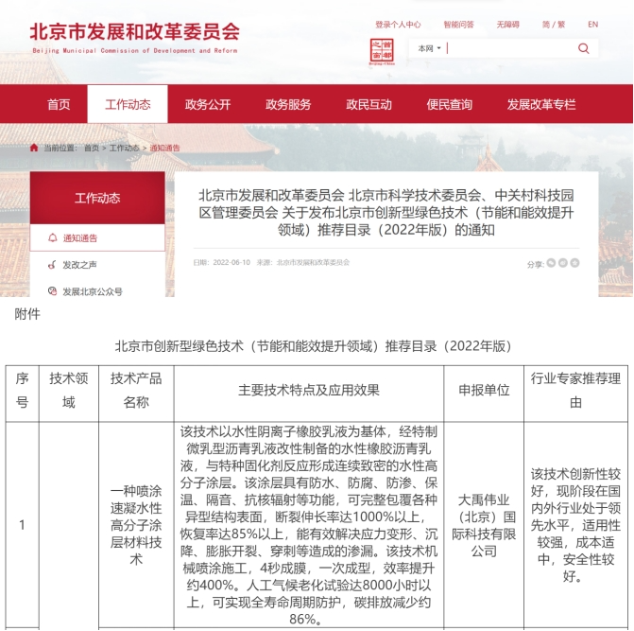Click 工作动态 in the breadcrumb path
The image size is (634, 631).
(x=124, y=149)
